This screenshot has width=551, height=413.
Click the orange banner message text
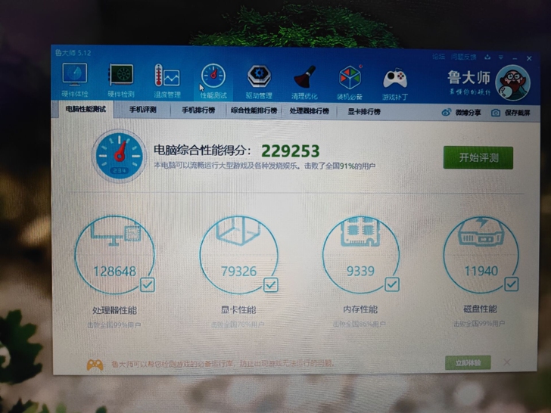click(223, 364)
